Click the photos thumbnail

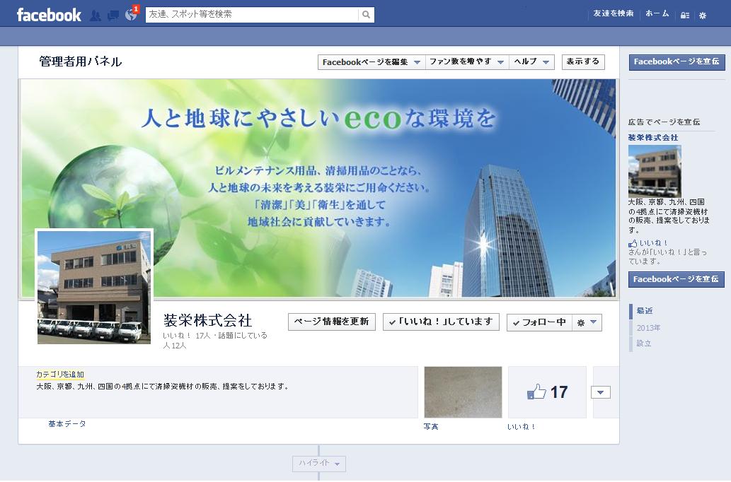[463, 392]
